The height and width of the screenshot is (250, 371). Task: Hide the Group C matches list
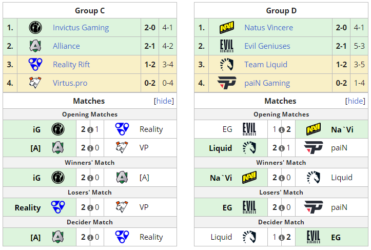[x=164, y=101]
